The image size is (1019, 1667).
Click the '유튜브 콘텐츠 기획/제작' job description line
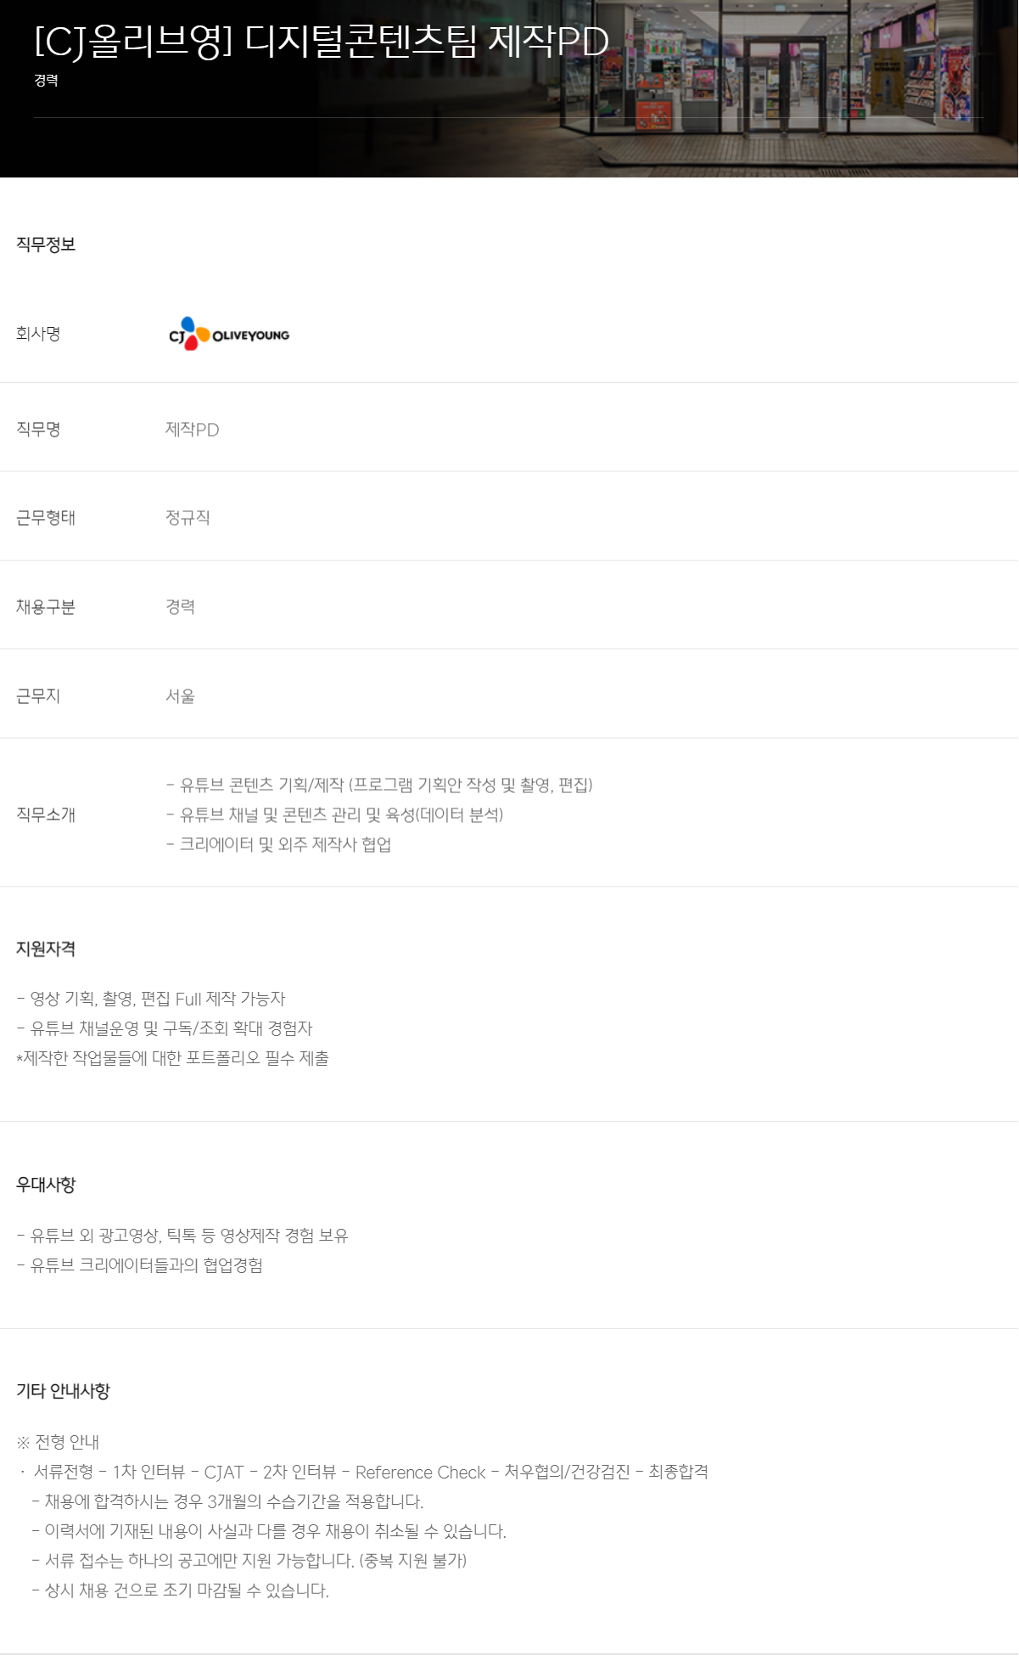point(379,786)
